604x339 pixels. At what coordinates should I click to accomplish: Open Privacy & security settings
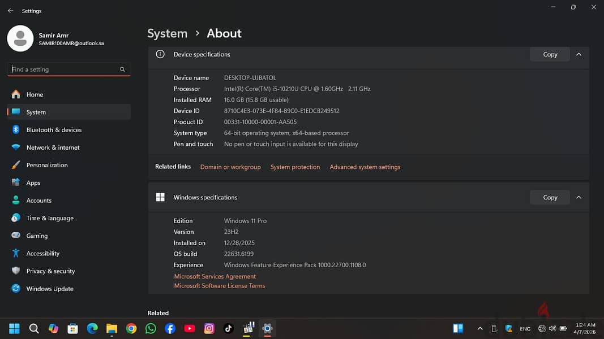(x=68, y=271)
